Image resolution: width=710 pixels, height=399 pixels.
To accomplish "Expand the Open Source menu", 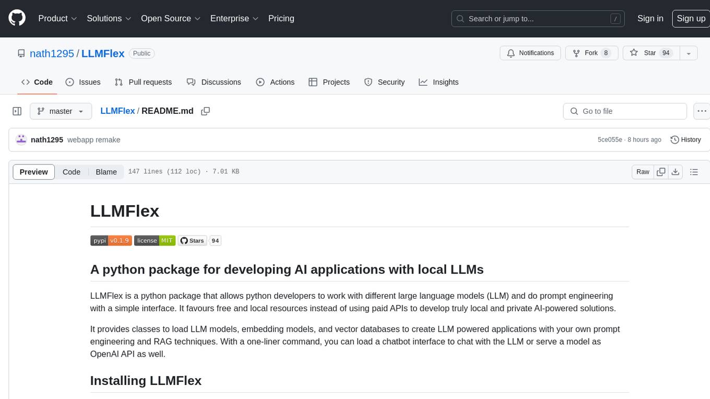I will click(x=171, y=18).
